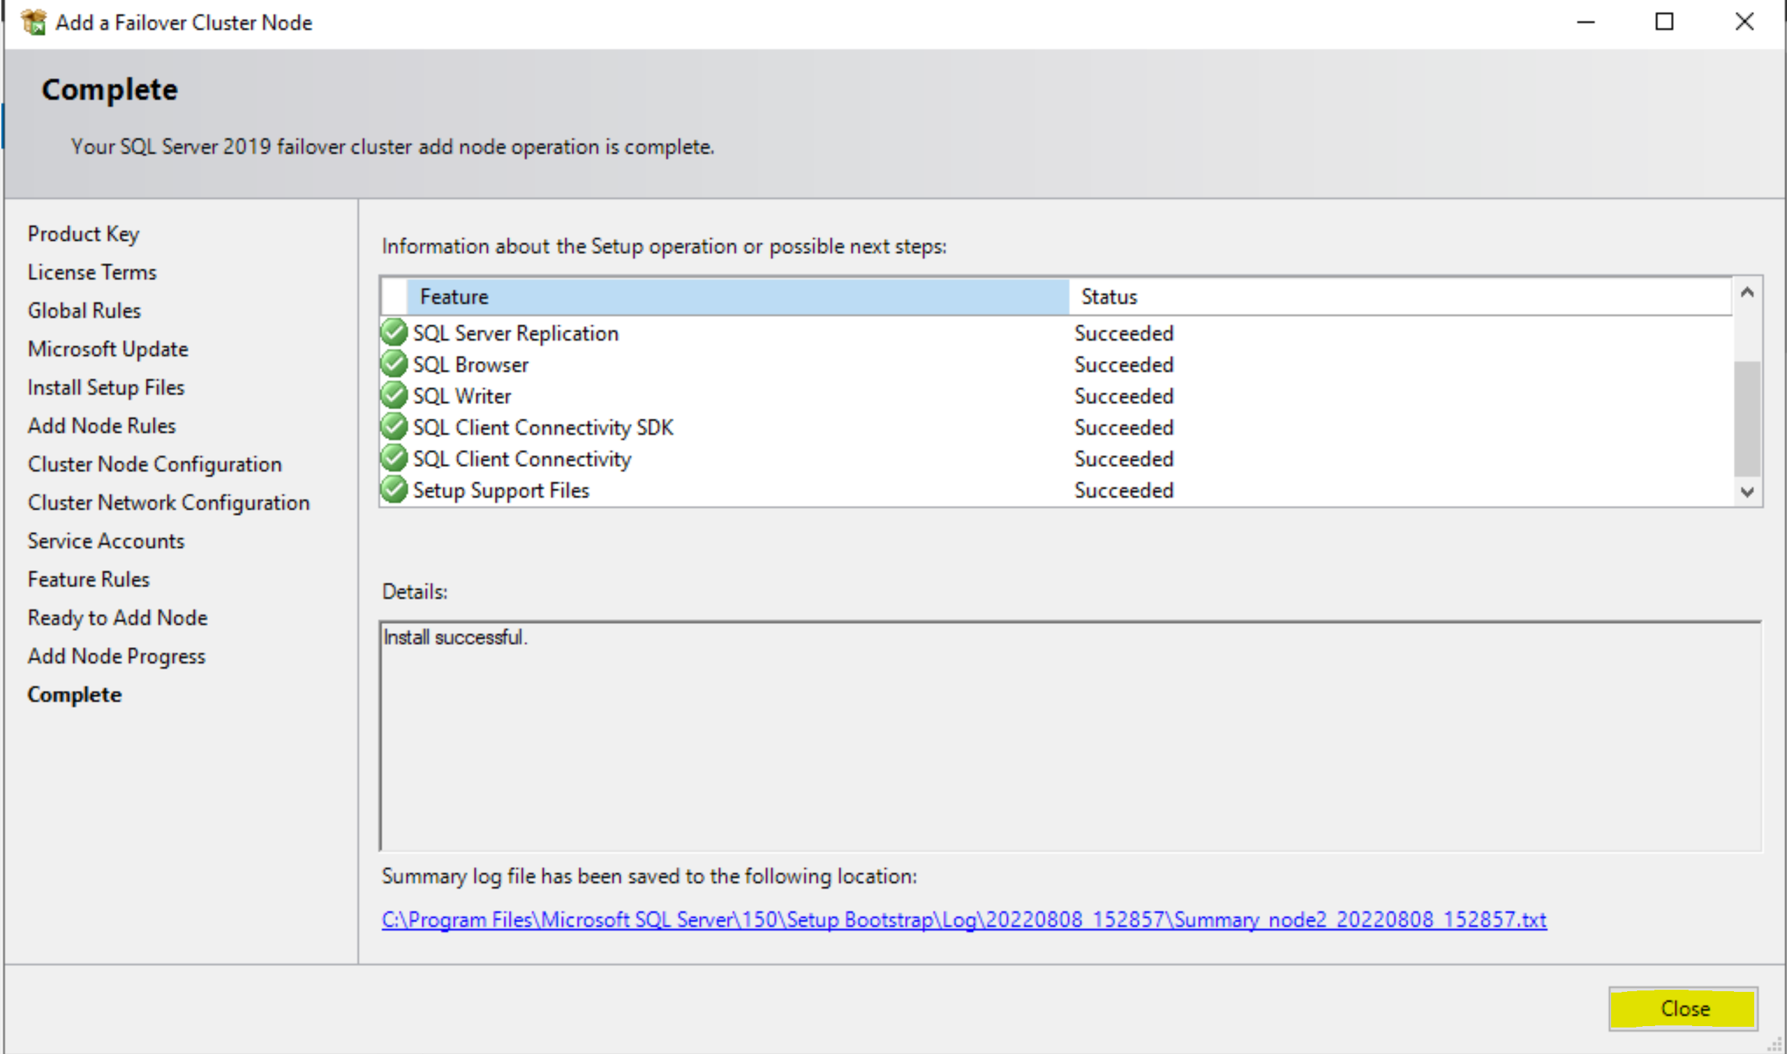Click scroll down arrow of feature list

coord(1747,491)
